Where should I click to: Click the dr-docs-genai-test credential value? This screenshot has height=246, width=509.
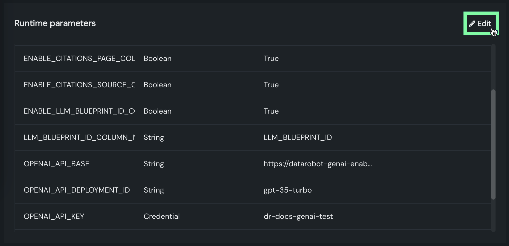click(298, 216)
